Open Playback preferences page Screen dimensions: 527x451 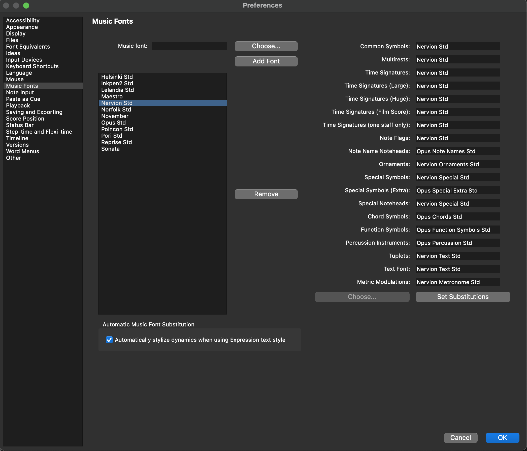(43, 106)
